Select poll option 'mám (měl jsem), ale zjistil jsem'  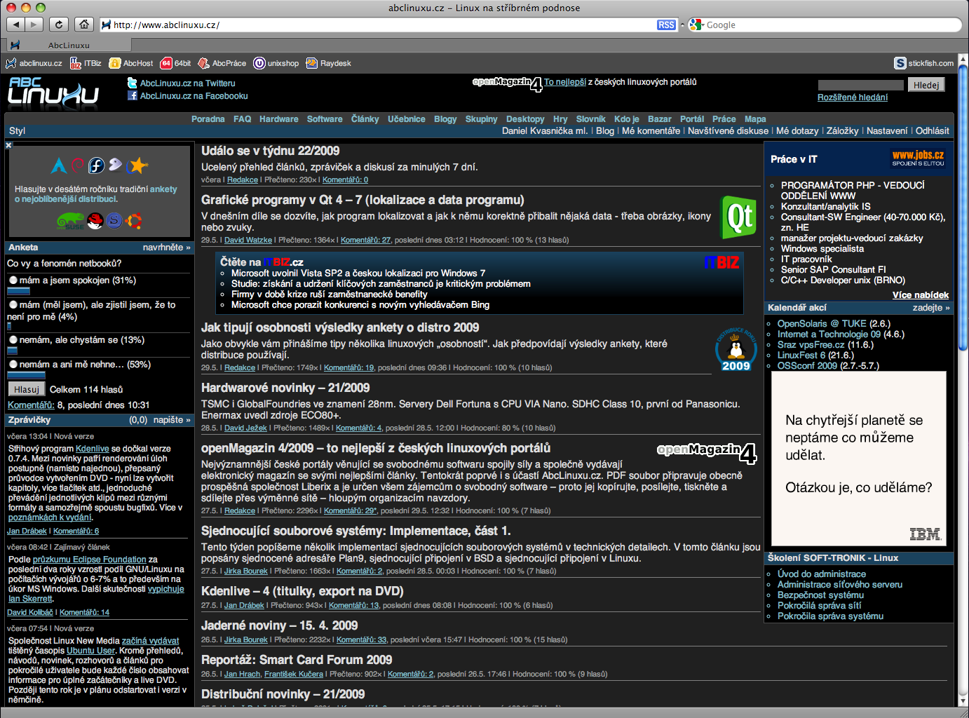(13, 305)
